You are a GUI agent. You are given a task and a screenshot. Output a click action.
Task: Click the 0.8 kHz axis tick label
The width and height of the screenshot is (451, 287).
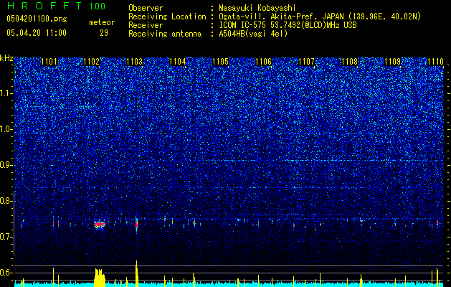click(x=6, y=201)
